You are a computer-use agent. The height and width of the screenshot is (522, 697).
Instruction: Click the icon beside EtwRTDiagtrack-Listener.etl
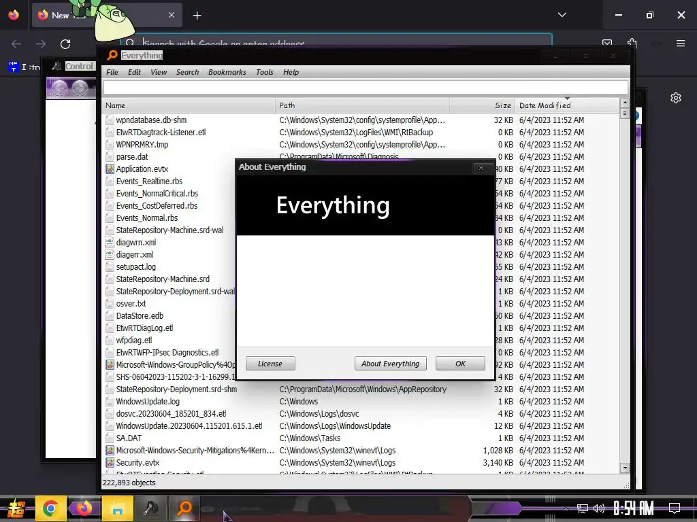(x=110, y=133)
